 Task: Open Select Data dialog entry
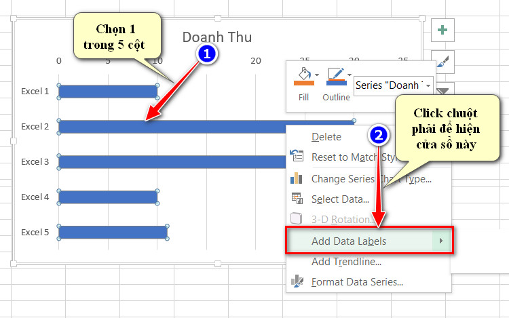340,199
